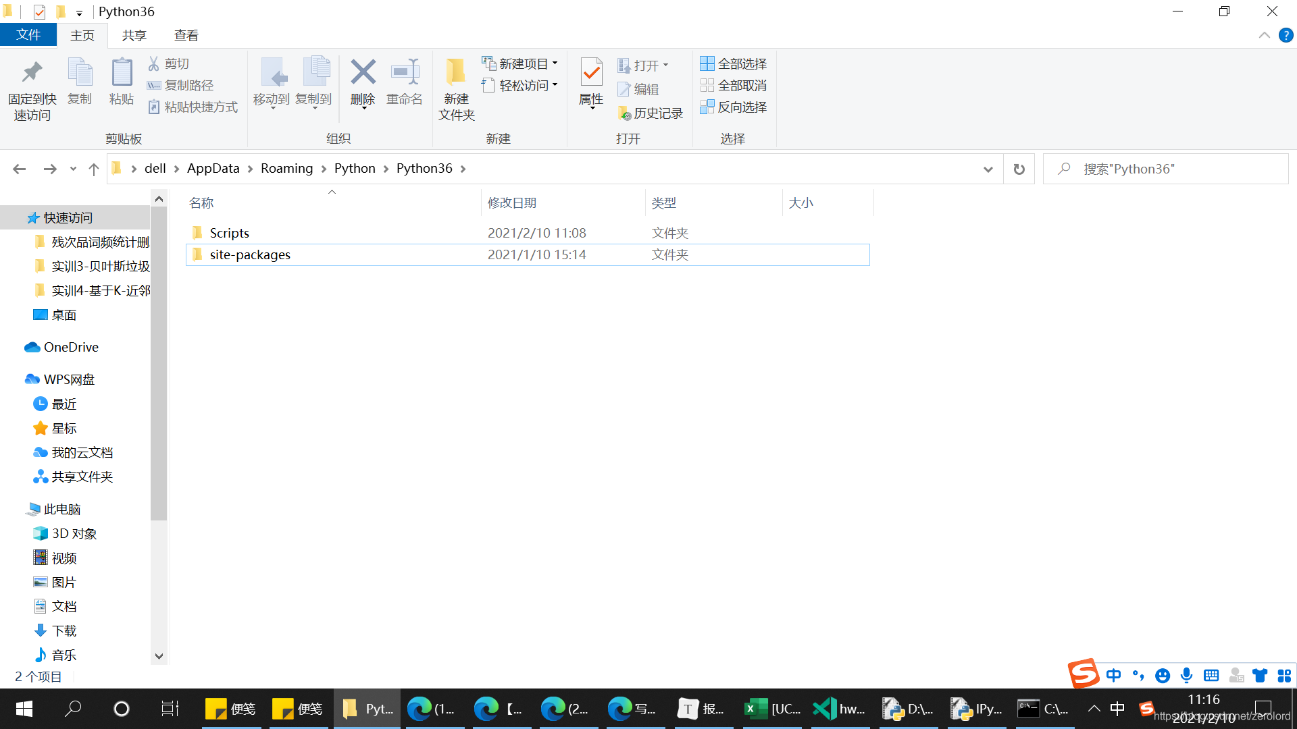Click the New folder (新建文件夹) icon

[x=457, y=72]
